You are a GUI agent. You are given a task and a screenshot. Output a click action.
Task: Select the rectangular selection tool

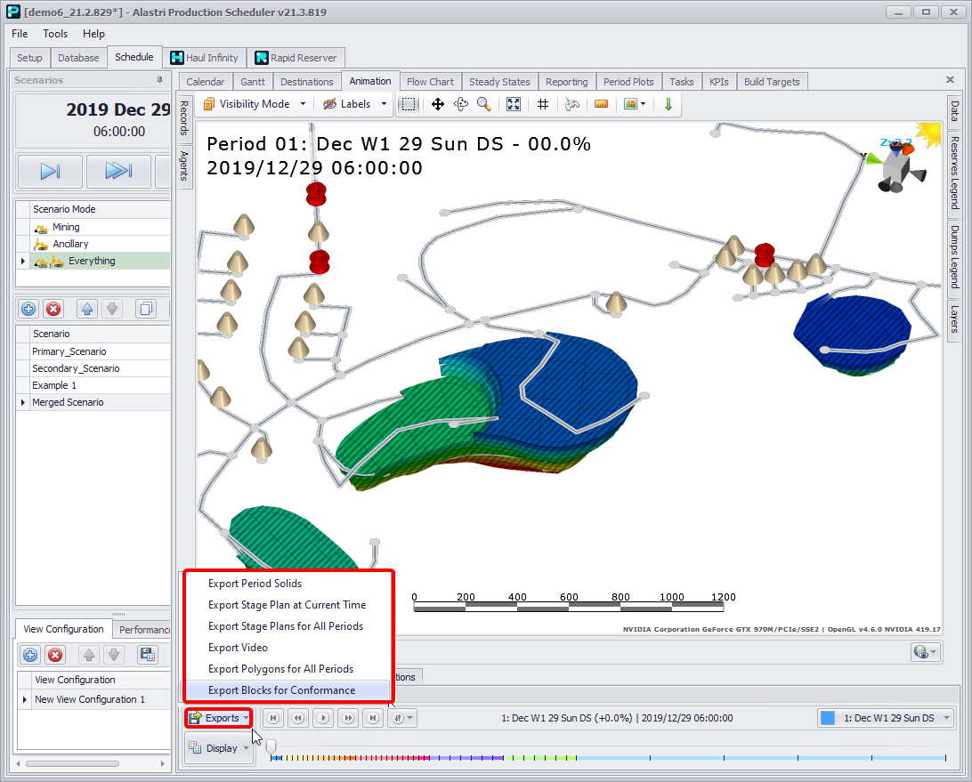point(409,104)
